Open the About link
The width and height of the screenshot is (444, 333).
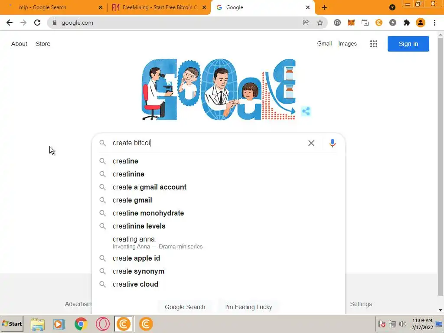click(x=19, y=44)
